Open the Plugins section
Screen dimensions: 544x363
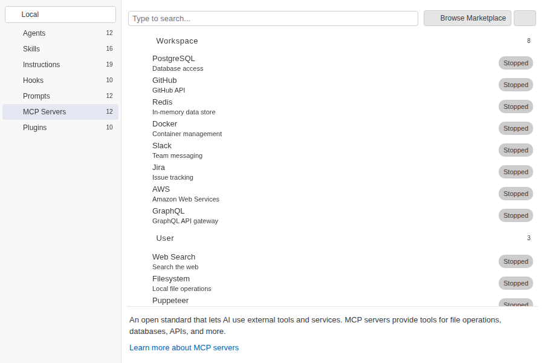point(60,128)
